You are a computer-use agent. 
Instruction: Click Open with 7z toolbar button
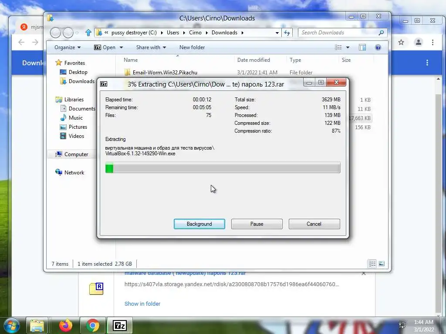coord(105,47)
